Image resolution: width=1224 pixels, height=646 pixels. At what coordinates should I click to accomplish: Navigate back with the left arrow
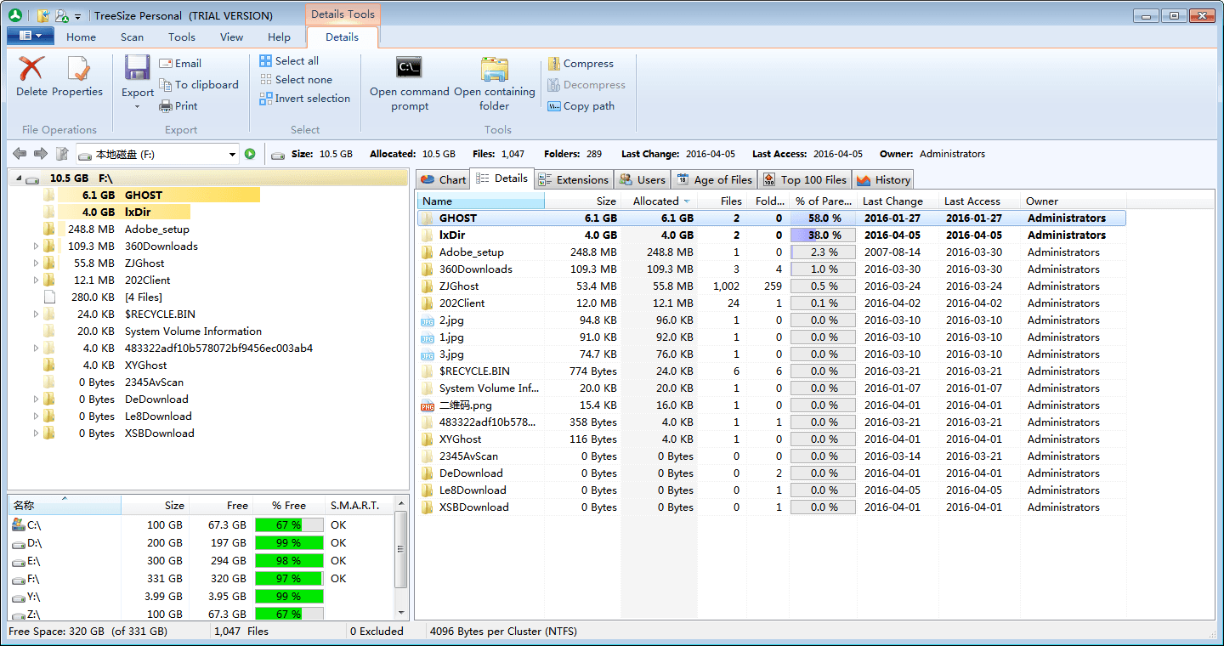click(x=20, y=154)
